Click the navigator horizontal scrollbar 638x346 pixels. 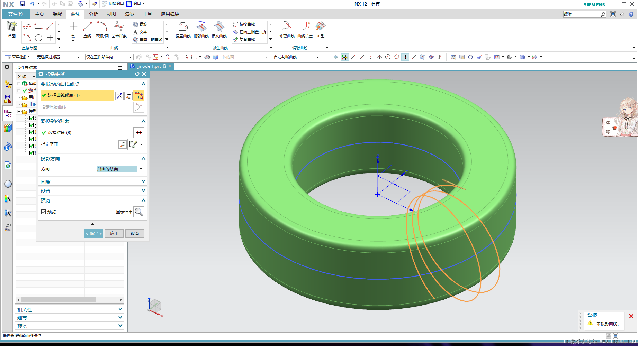[x=59, y=300]
